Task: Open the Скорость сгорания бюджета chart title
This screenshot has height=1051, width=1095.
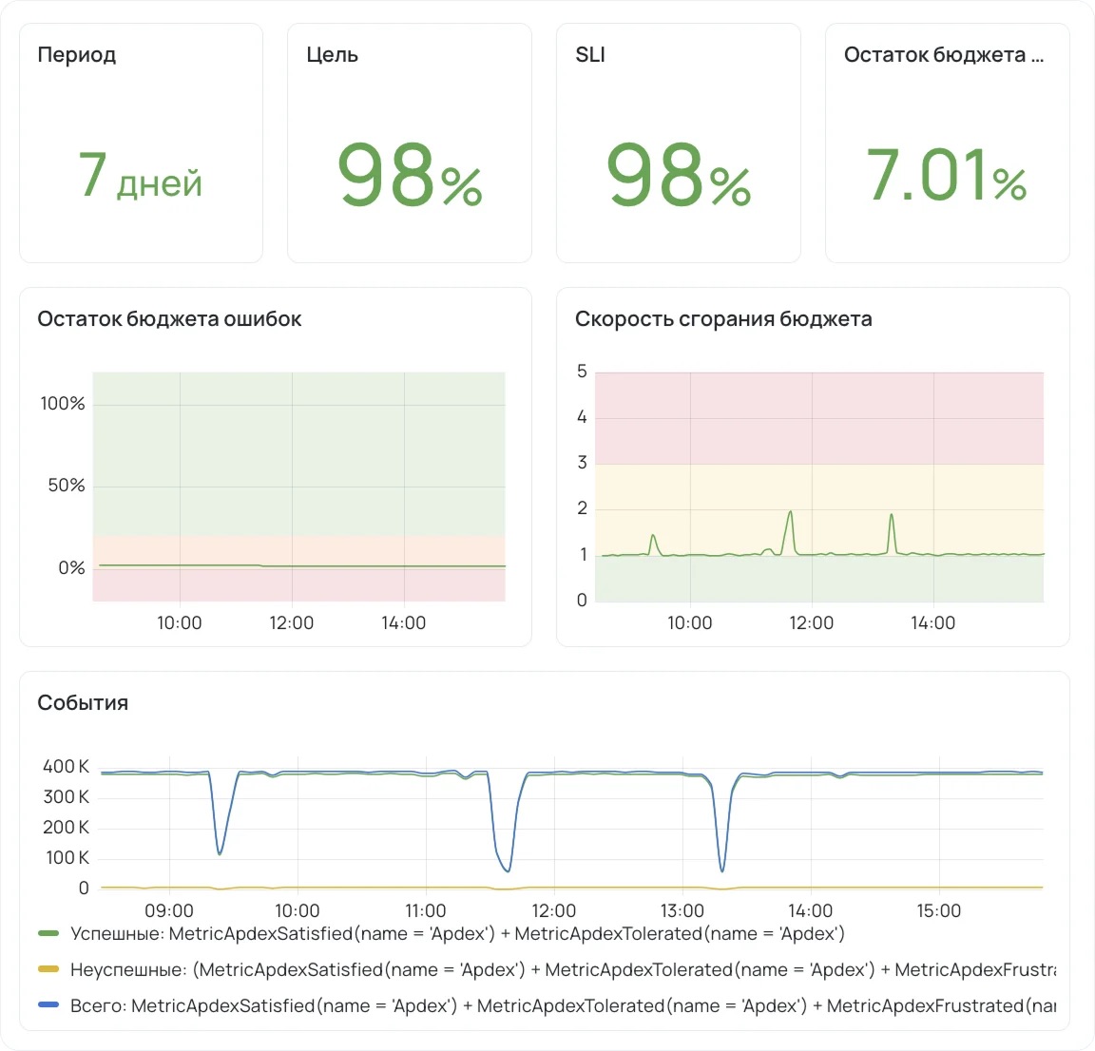Action: coord(723,319)
